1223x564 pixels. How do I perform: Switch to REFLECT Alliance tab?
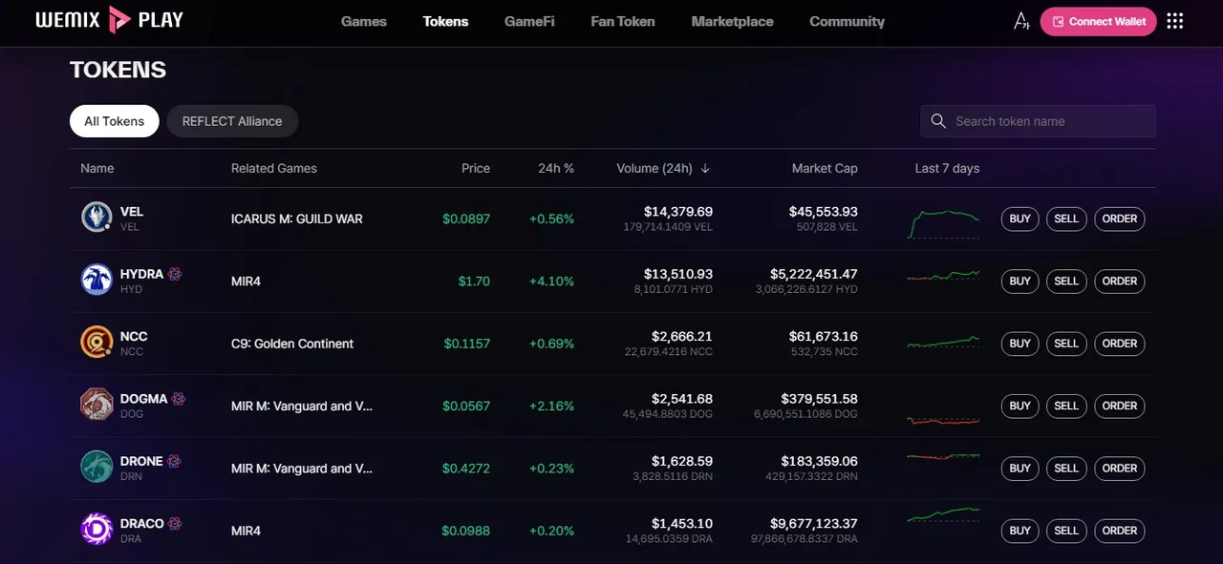[x=232, y=121]
